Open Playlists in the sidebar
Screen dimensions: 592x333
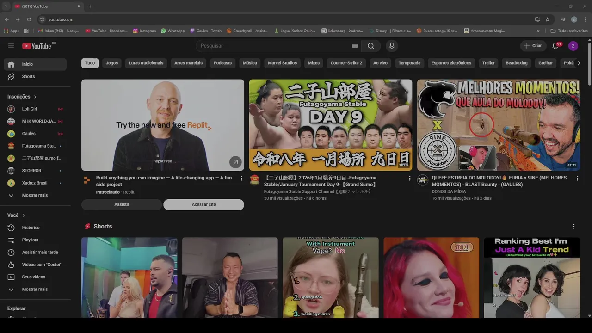pyautogui.click(x=35, y=240)
